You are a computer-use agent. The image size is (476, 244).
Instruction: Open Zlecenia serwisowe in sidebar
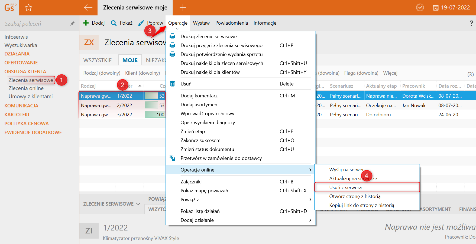[x=31, y=80]
